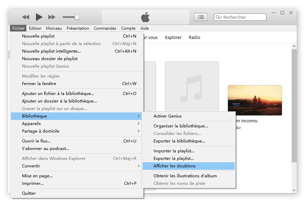
Task: Choose Fermer la fenêtre
Action: tap(76, 84)
